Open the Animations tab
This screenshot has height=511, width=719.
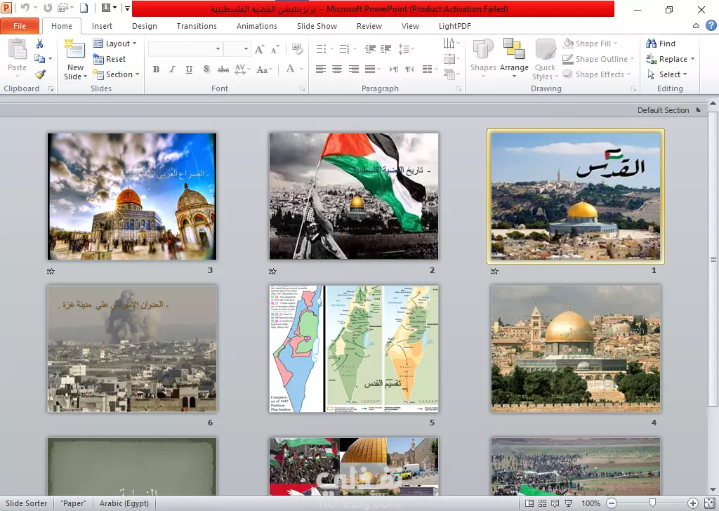(257, 26)
